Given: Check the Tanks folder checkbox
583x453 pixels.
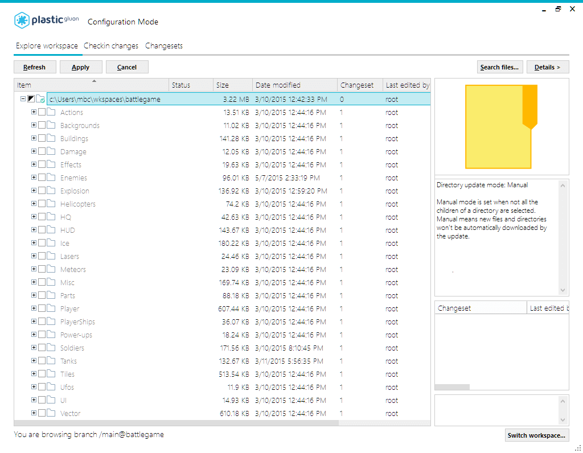Looking at the screenshot, I should click(42, 360).
